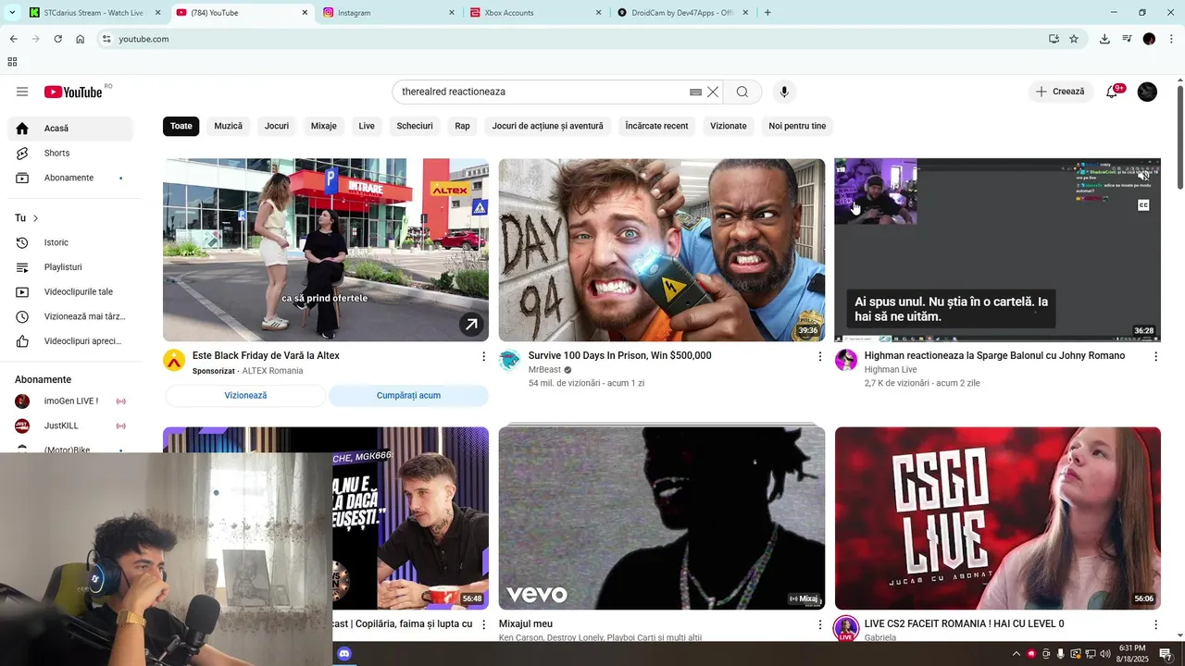Open the YouTube account avatar menu

(x=1147, y=92)
